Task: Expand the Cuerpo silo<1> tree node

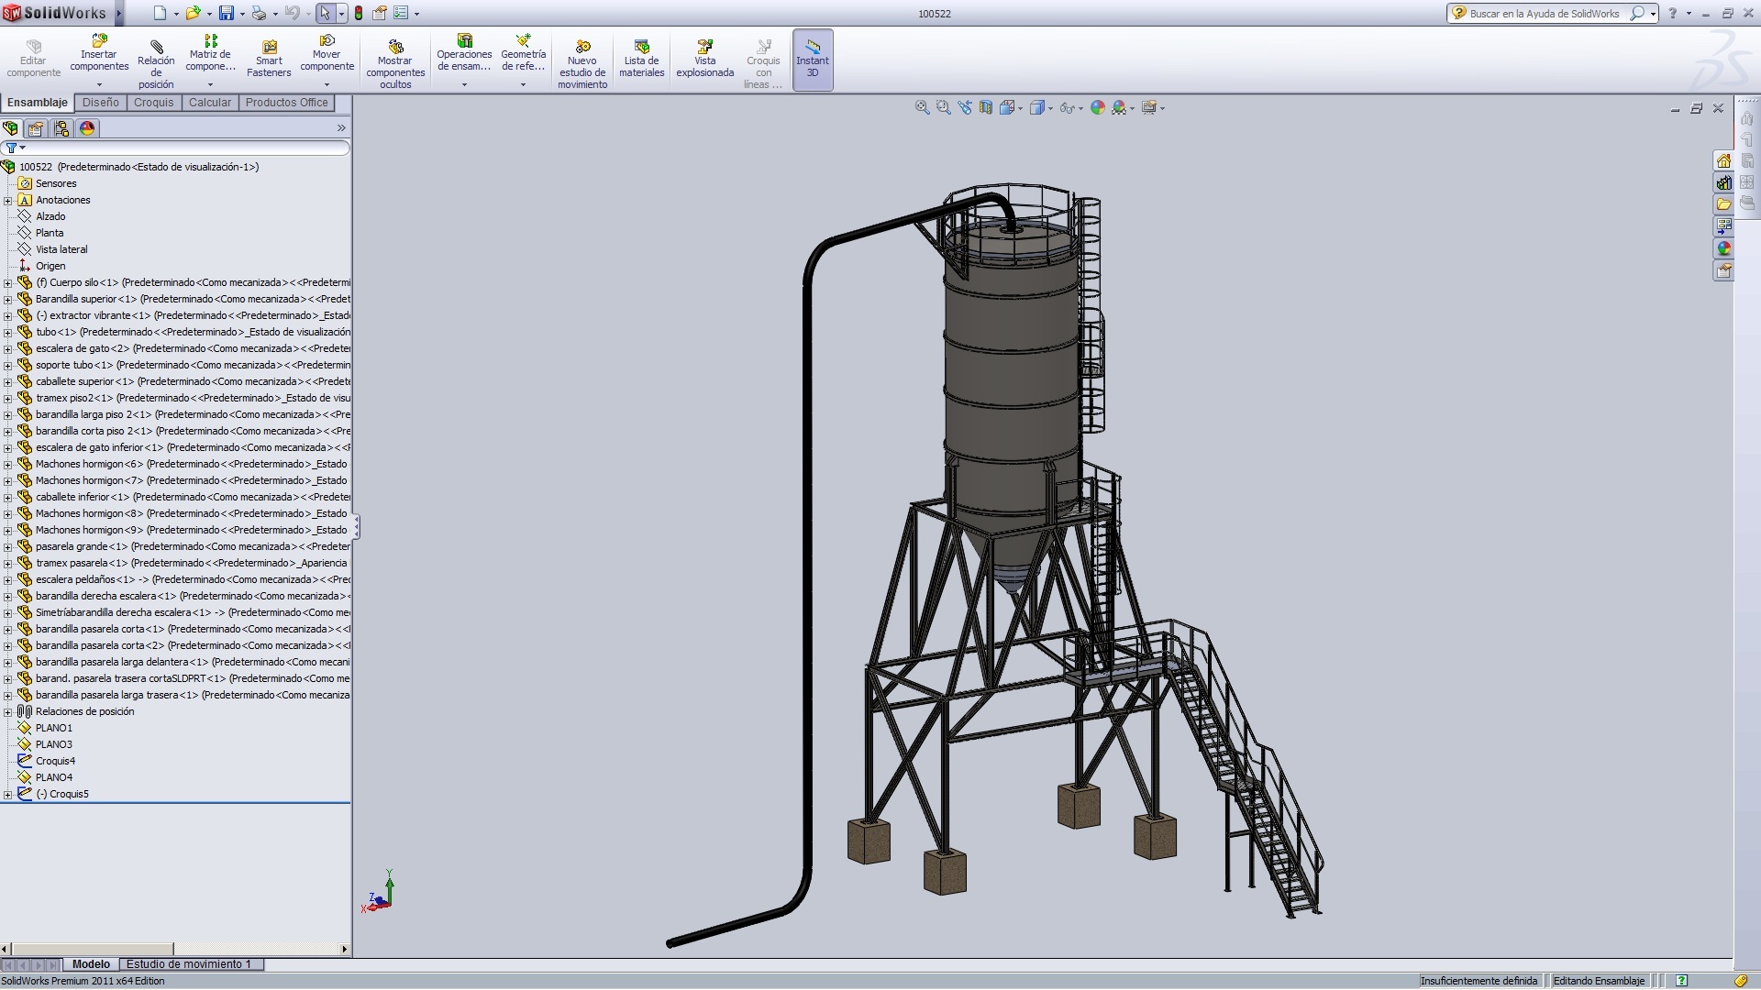Action: [8, 283]
